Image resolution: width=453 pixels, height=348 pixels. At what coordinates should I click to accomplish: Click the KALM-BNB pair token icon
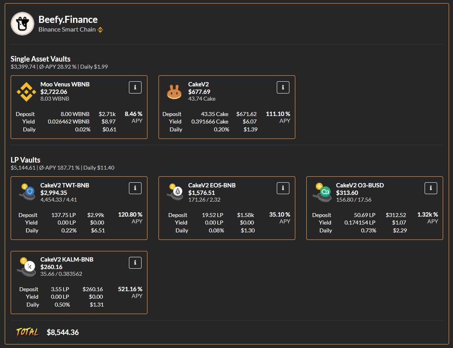[x=26, y=267]
